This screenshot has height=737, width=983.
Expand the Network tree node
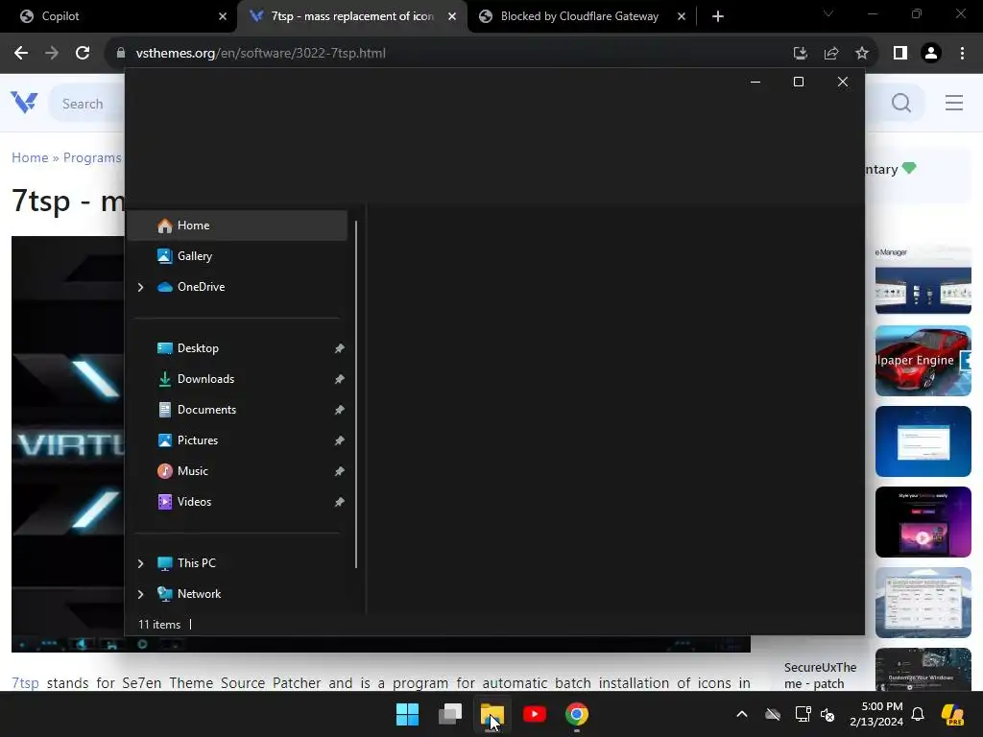click(x=140, y=594)
